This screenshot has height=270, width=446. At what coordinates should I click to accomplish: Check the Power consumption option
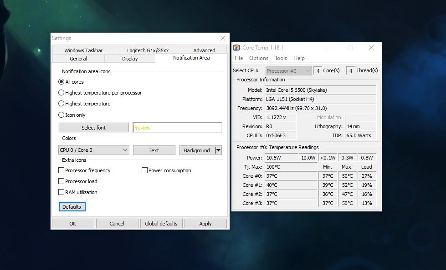[x=144, y=170]
